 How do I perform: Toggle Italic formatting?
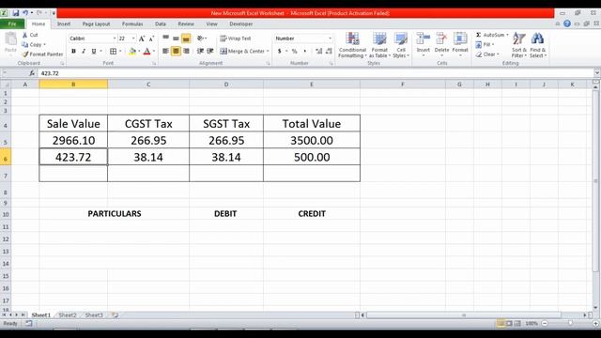pos(84,51)
